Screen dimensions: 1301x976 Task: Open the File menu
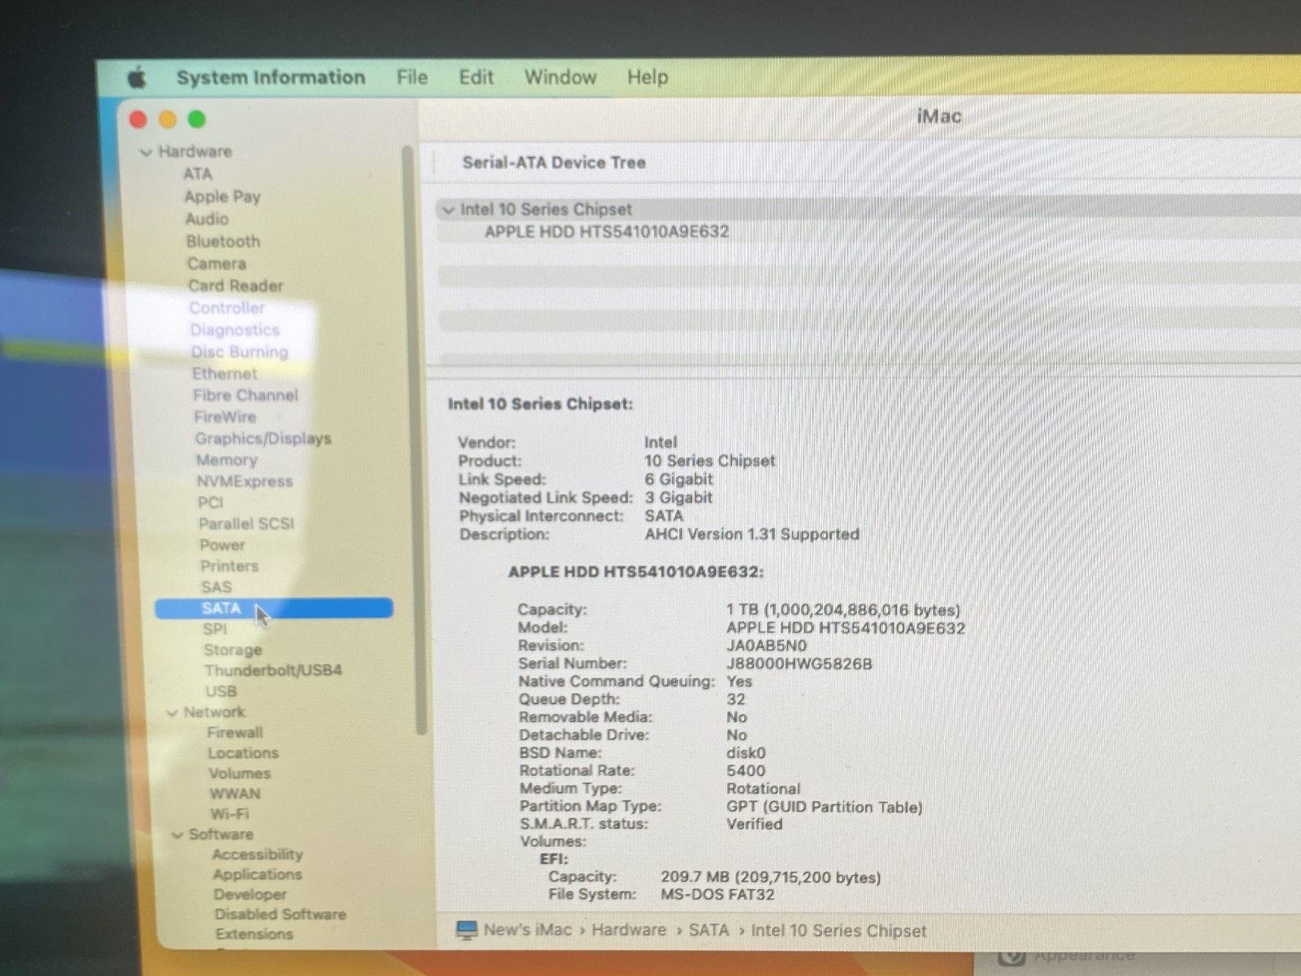[x=412, y=77]
